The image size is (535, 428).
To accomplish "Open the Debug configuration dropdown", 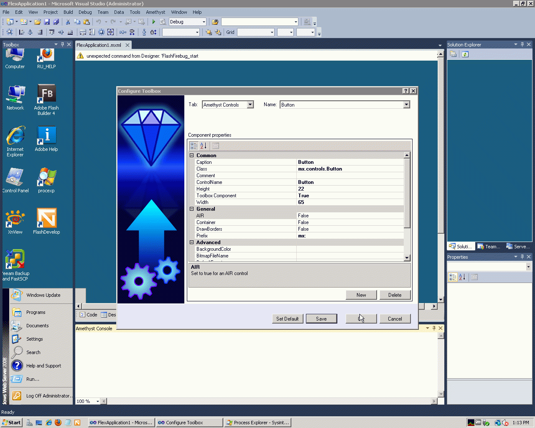I will [x=204, y=22].
